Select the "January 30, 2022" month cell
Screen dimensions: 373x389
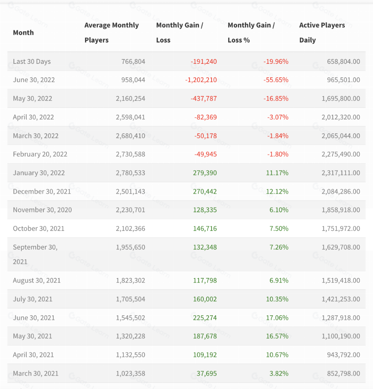click(39, 173)
